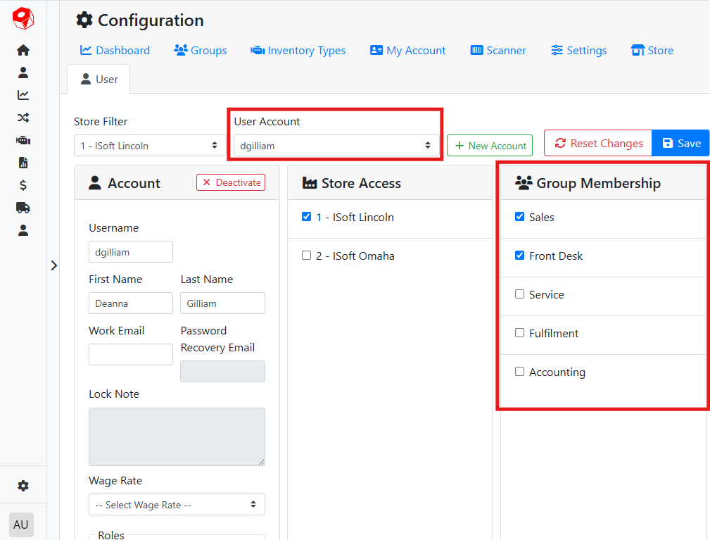
Task: Go to the Scanner tab
Action: (498, 51)
